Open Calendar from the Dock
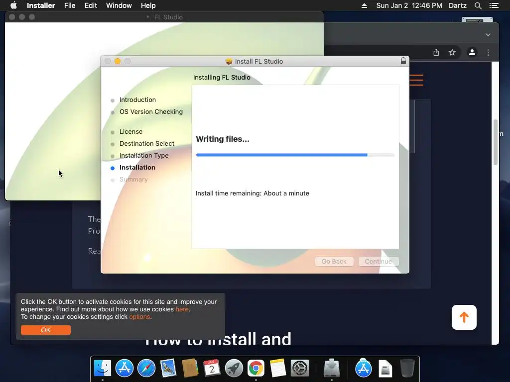The image size is (510, 382). click(212, 369)
